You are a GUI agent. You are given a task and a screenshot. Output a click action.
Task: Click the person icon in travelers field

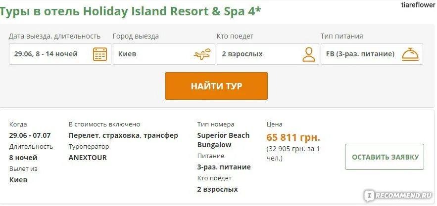(308, 54)
